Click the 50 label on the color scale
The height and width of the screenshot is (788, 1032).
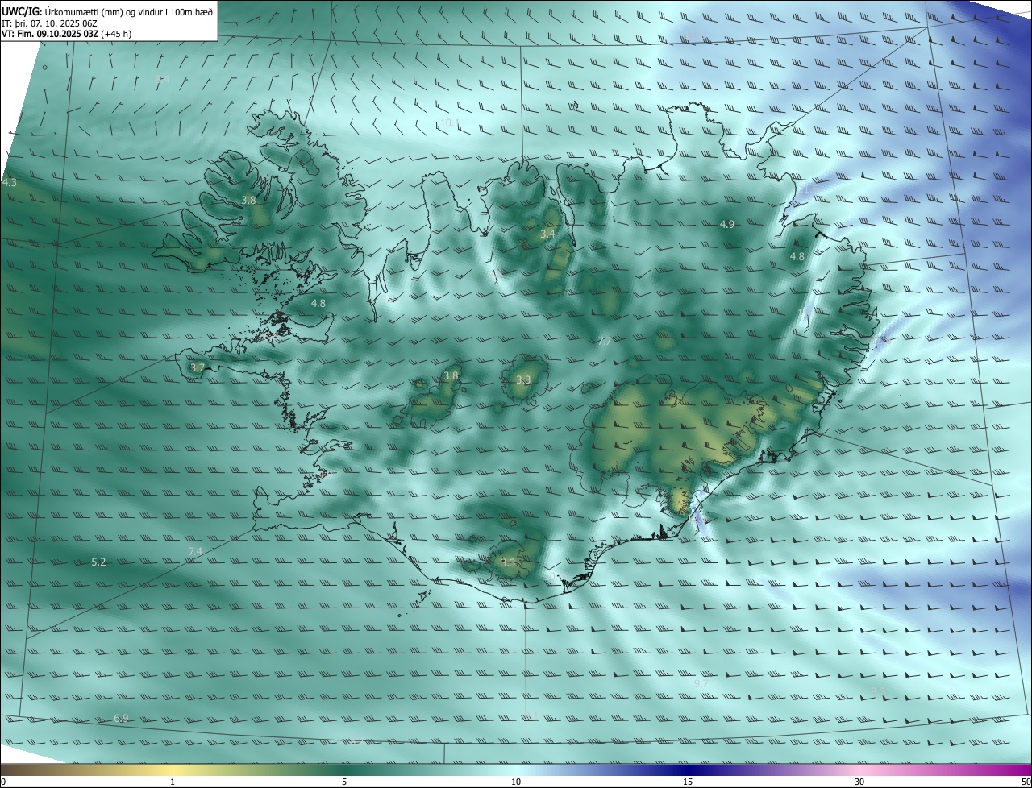coord(1026,782)
